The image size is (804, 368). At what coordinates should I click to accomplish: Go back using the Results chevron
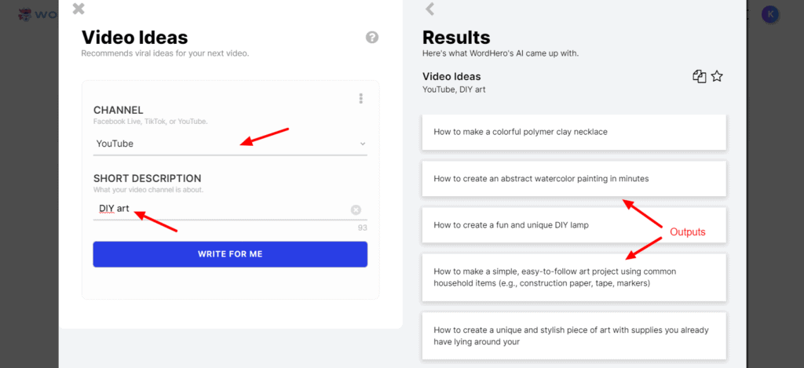point(429,9)
